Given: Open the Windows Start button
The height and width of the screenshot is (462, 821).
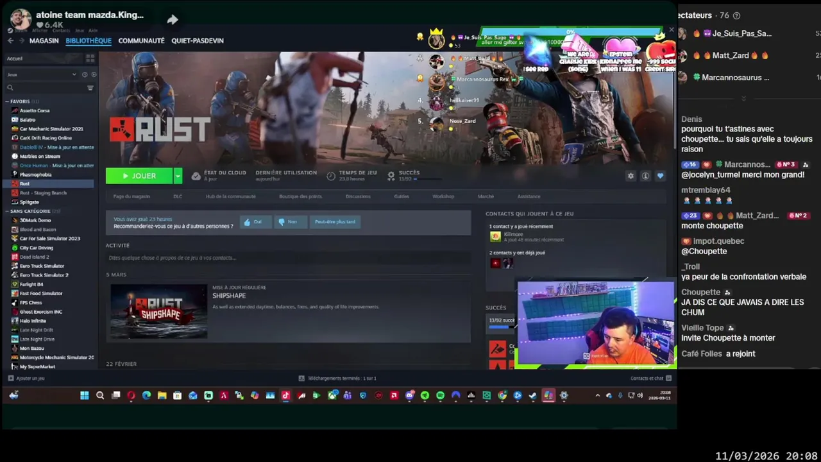Looking at the screenshot, I should click(85, 396).
